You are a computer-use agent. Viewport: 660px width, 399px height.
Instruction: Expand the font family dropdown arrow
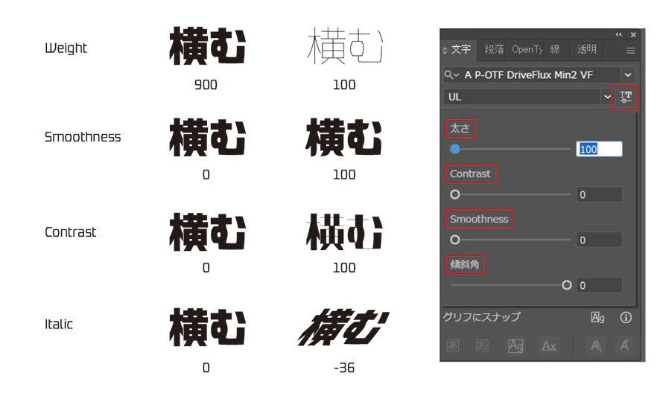tap(628, 74)
